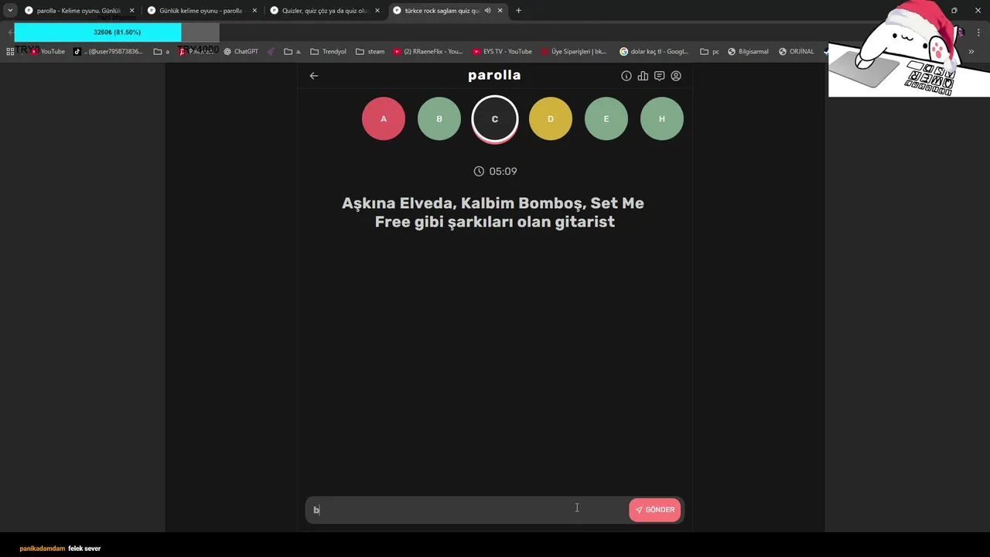Click the 05:09 countdown timer
Screen dimensions: 990x557
click(x=495, y=171)
